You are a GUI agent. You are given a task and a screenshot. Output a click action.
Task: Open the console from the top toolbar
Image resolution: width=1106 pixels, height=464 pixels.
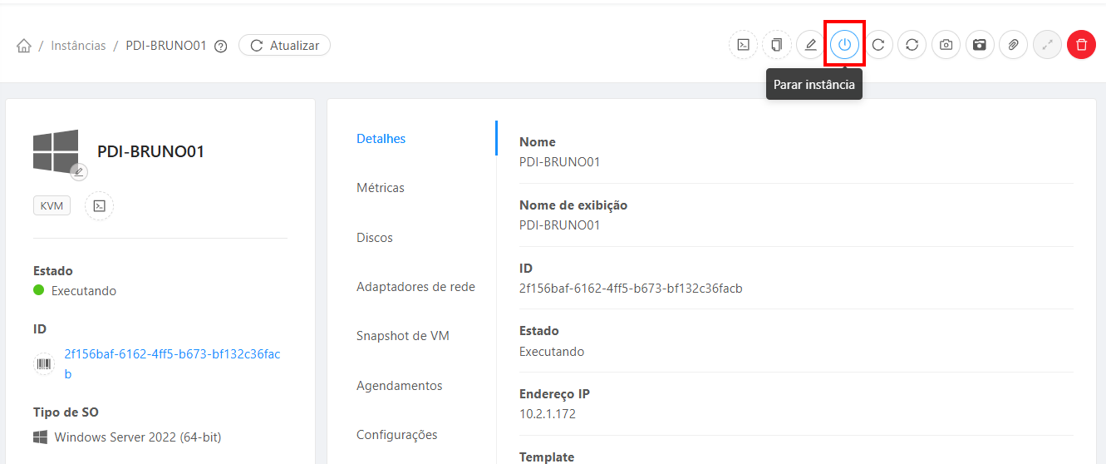pyautogui.click(x=744, y=45)
